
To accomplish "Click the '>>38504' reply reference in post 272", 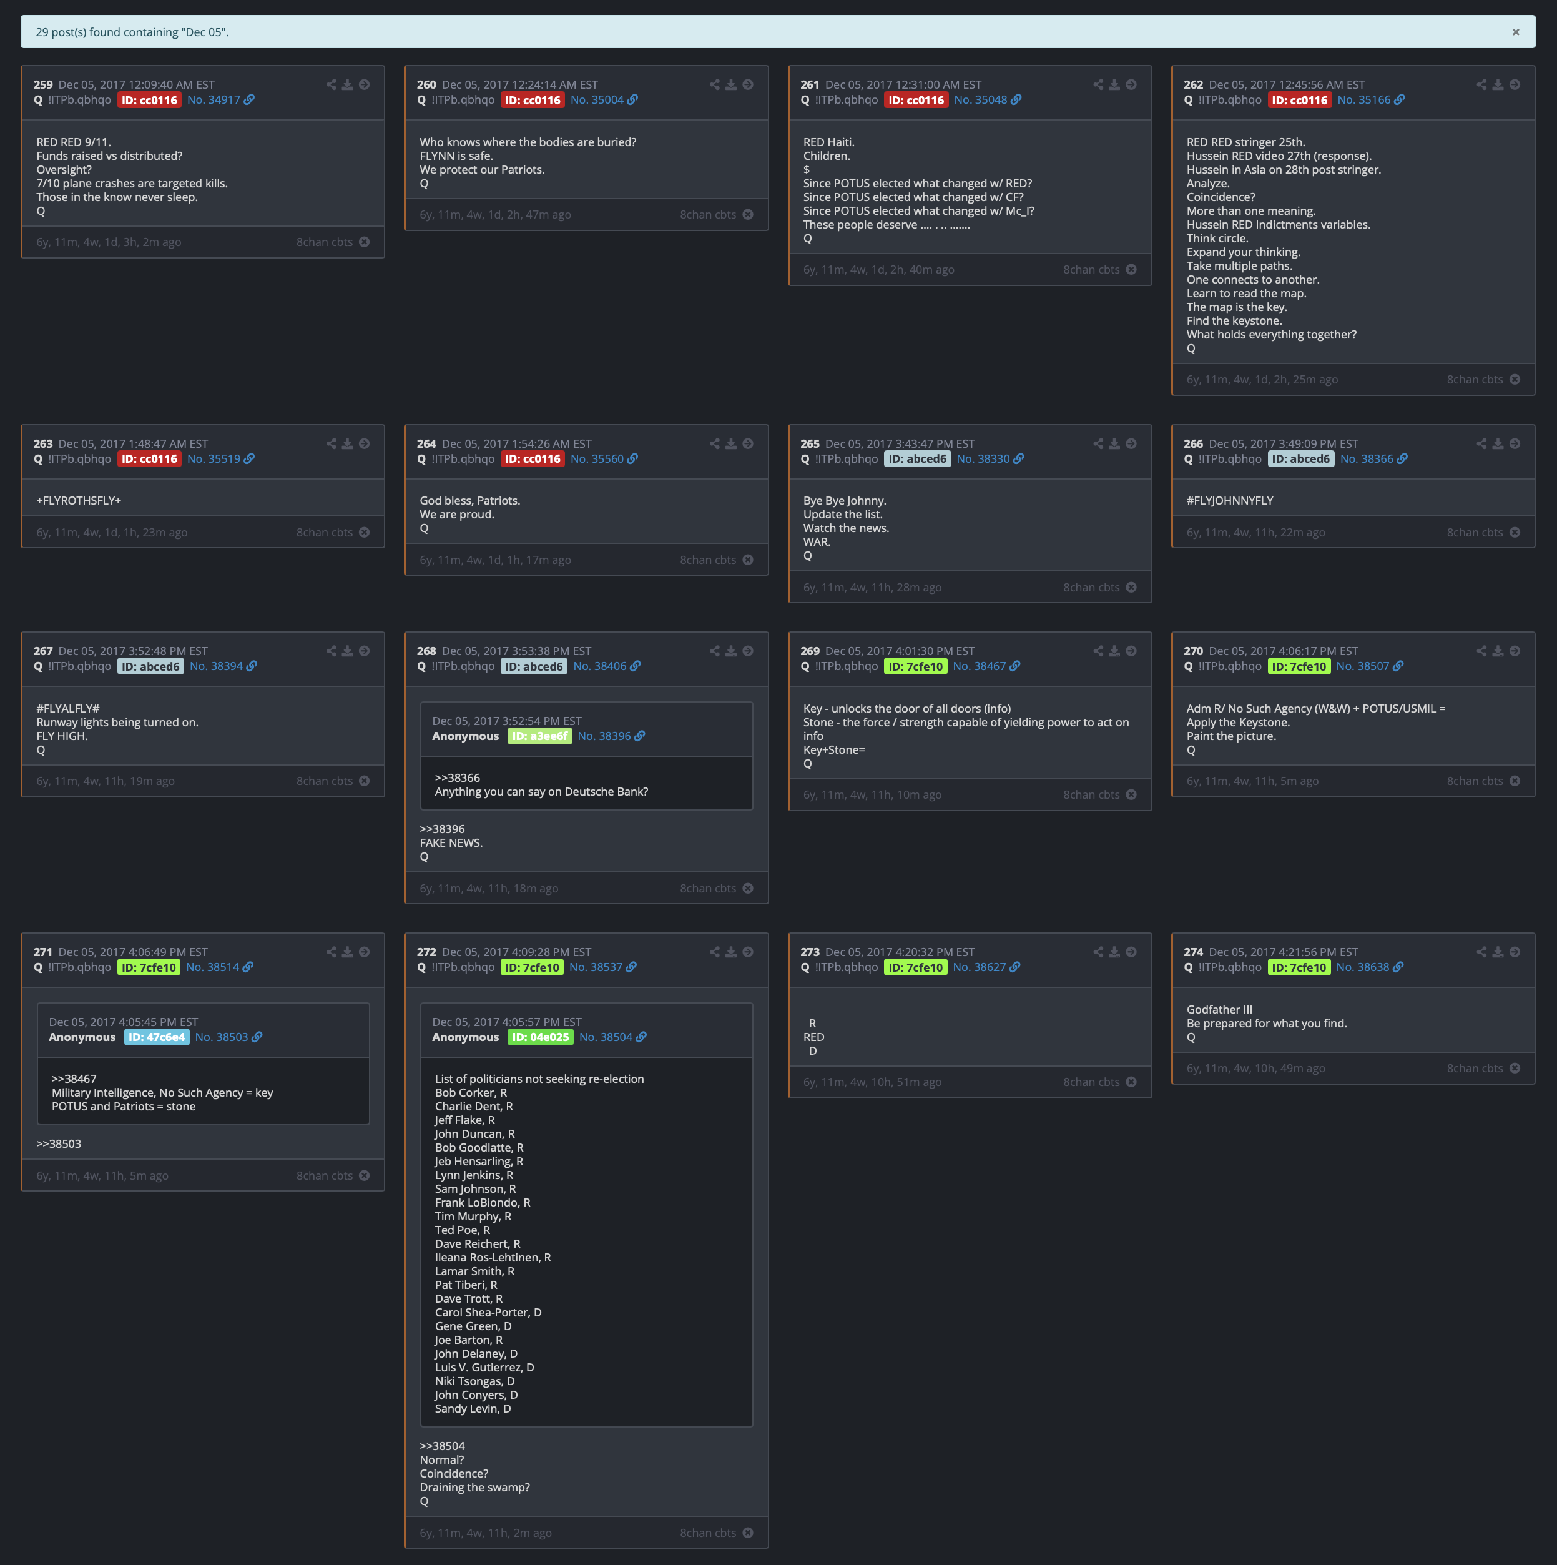I will [442, 1446].
